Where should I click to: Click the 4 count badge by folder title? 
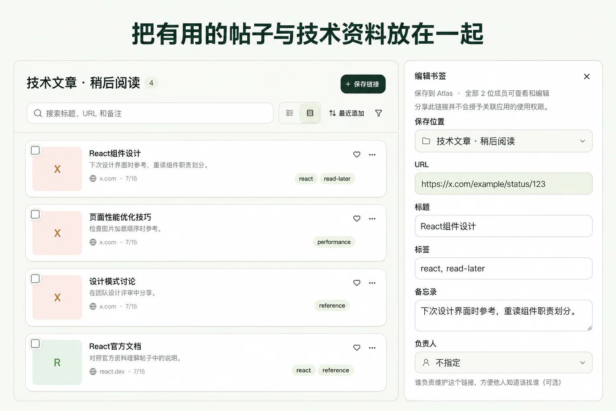[151, 83]
